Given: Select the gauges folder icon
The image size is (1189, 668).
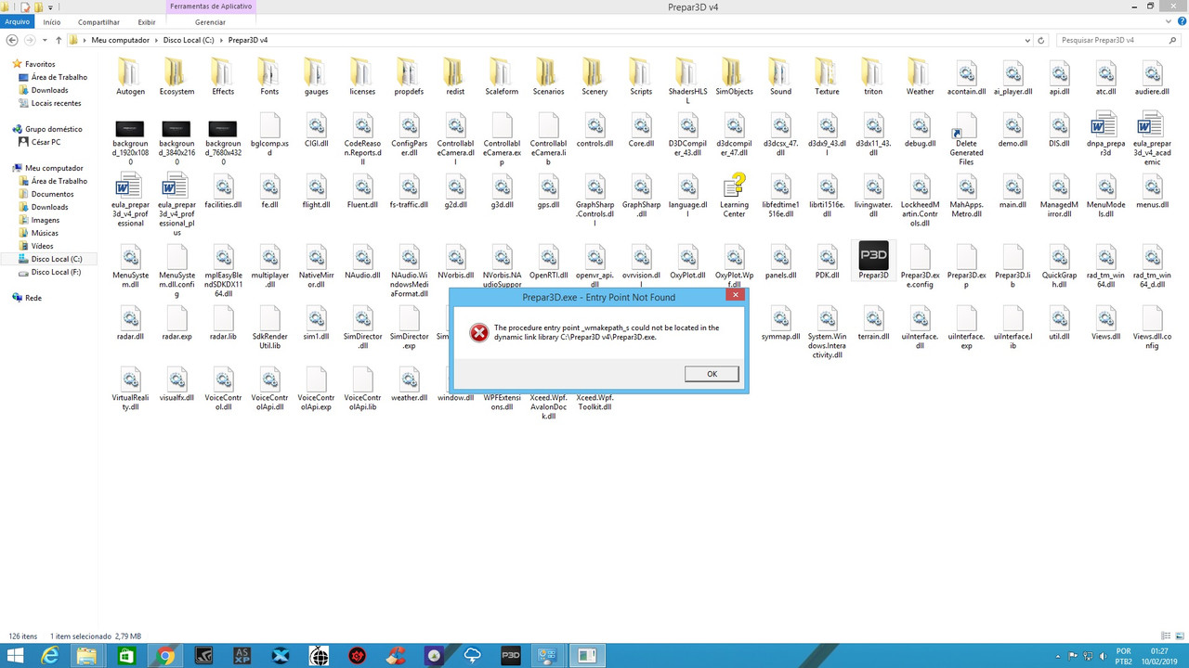Looking at the screenshot, I should [x=316, y=71].
